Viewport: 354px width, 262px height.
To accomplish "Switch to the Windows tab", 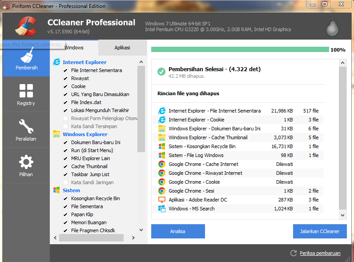I will pos(74,48).
